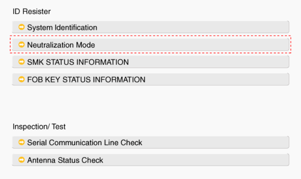Click the 'System Identification' text label
The height and width of the screenshot is (179, 301).
[x=62, y=27]
